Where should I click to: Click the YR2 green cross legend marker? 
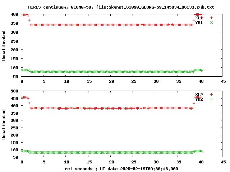pos(212,99)
